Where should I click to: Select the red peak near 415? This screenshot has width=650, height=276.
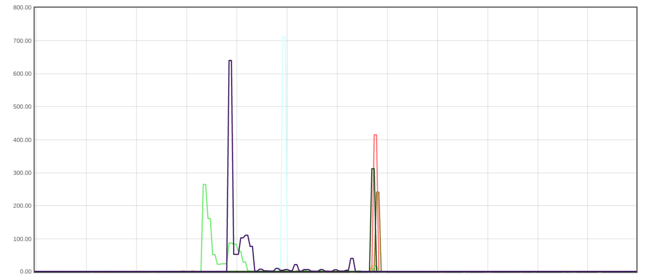[x=375, y=135]
